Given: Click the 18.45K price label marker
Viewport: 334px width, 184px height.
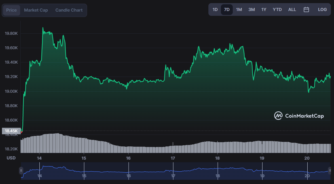Looking at the screenshot, I should [11, 131].
